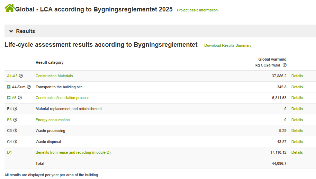Viewport: 316px width, 179px height.
Task: Open help icon beside A1-A3
Action: tap(21, 76)
